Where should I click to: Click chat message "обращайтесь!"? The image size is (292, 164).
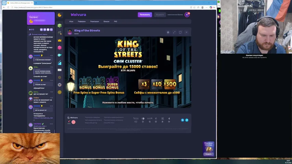click(x=39, y=88)
